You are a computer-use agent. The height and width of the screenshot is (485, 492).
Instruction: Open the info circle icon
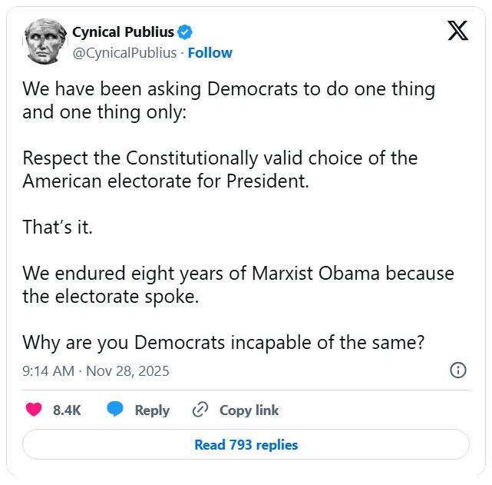click(x=457, y=370)
